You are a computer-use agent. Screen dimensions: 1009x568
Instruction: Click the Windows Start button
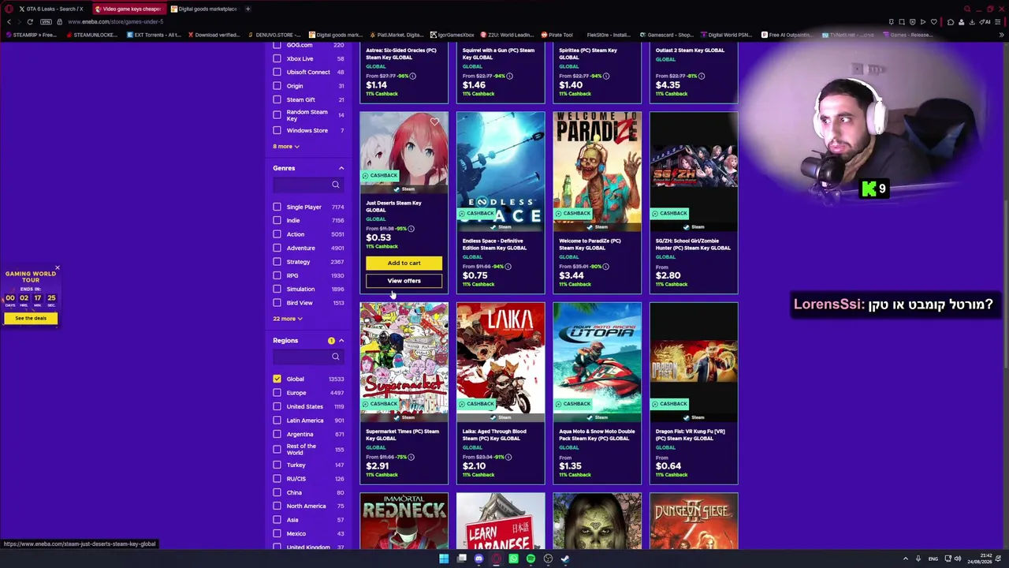coord(444,559)
